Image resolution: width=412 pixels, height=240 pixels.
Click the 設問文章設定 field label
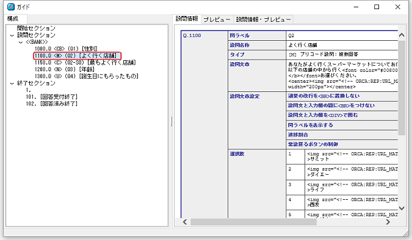pos(244,96)
